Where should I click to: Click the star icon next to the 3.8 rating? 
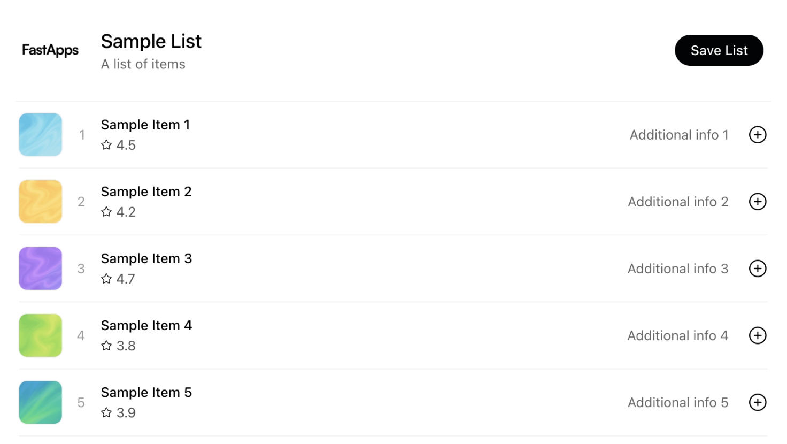106,346
